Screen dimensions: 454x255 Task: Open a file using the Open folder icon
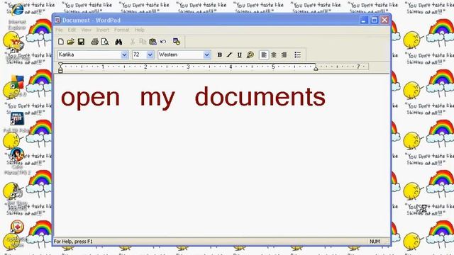[71, 42]
